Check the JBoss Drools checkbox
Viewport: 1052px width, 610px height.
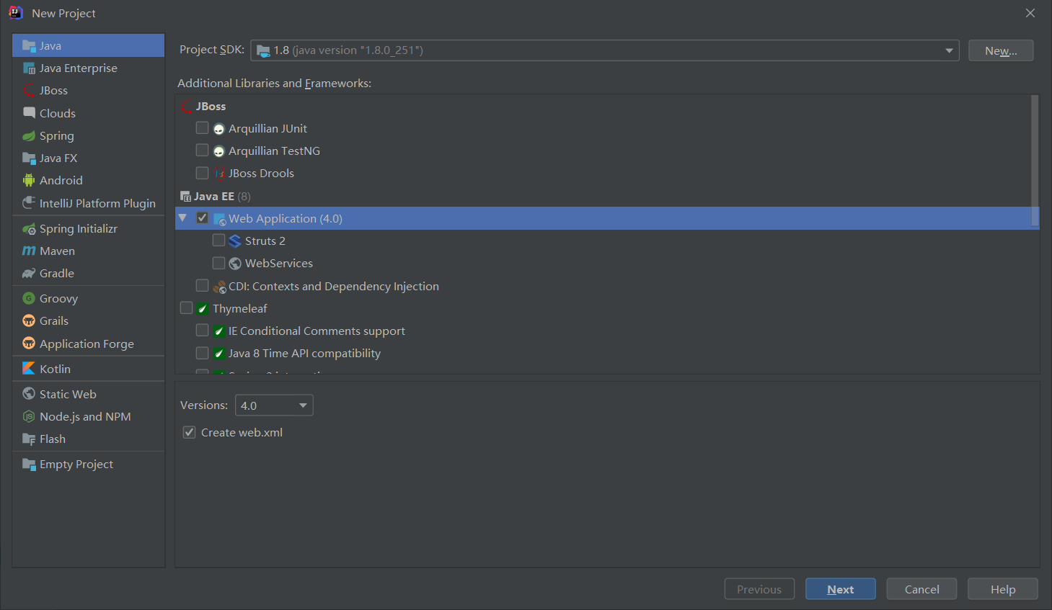(x=202, y=173)
